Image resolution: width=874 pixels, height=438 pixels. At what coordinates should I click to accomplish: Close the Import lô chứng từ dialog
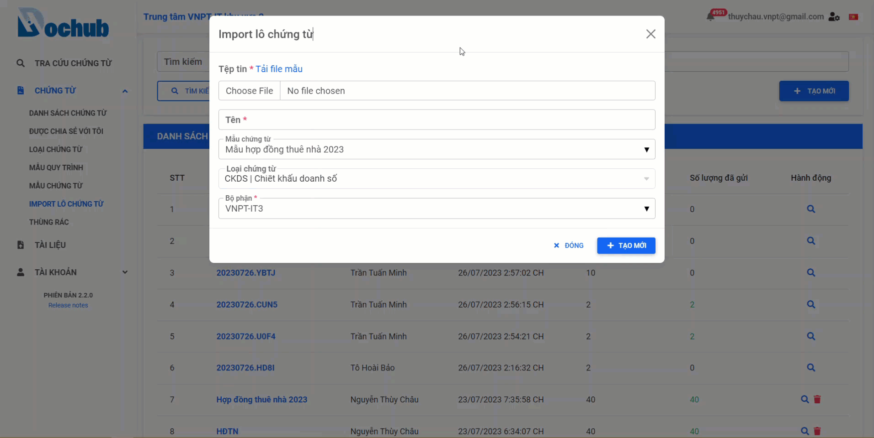(650, 34)
